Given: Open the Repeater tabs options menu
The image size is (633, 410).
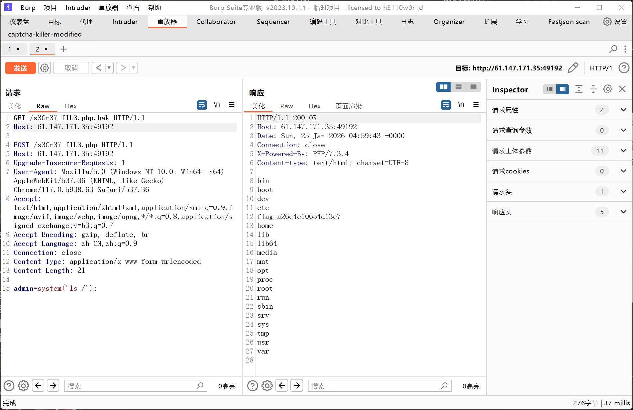Looking at the screenshot, I should tap(625, 49).
